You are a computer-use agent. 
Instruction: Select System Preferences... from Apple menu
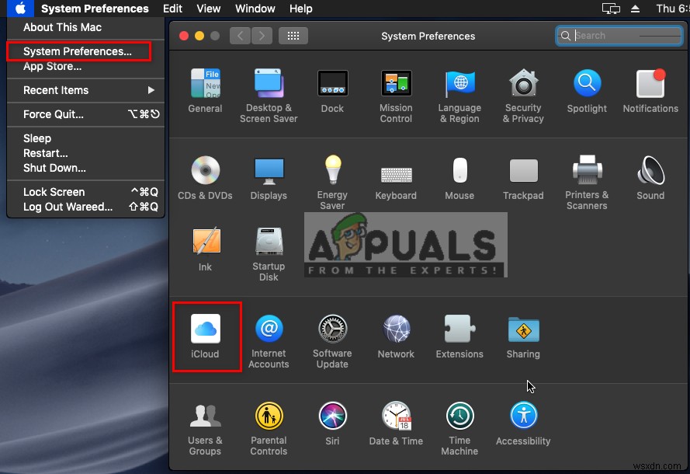tap(86, 51)
